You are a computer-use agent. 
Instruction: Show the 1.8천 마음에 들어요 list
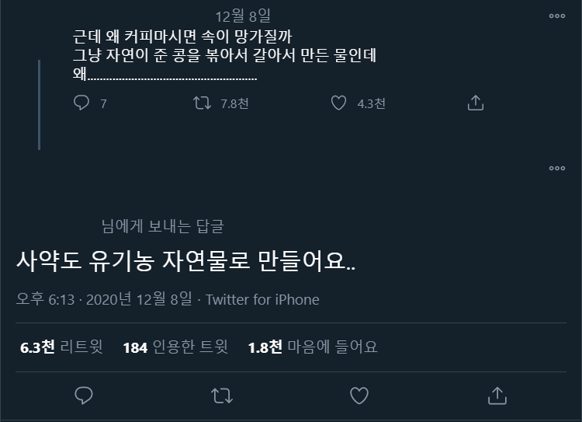[x=312, y=347]
